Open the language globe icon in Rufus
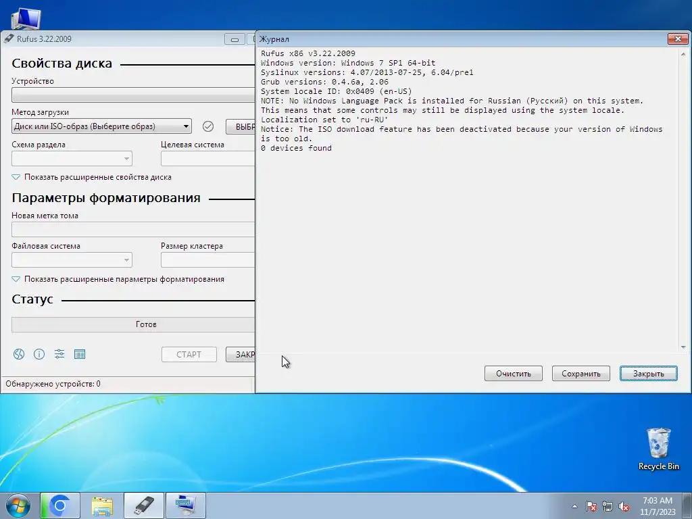This screenshot has width=692, height=519. pos(18,354)
